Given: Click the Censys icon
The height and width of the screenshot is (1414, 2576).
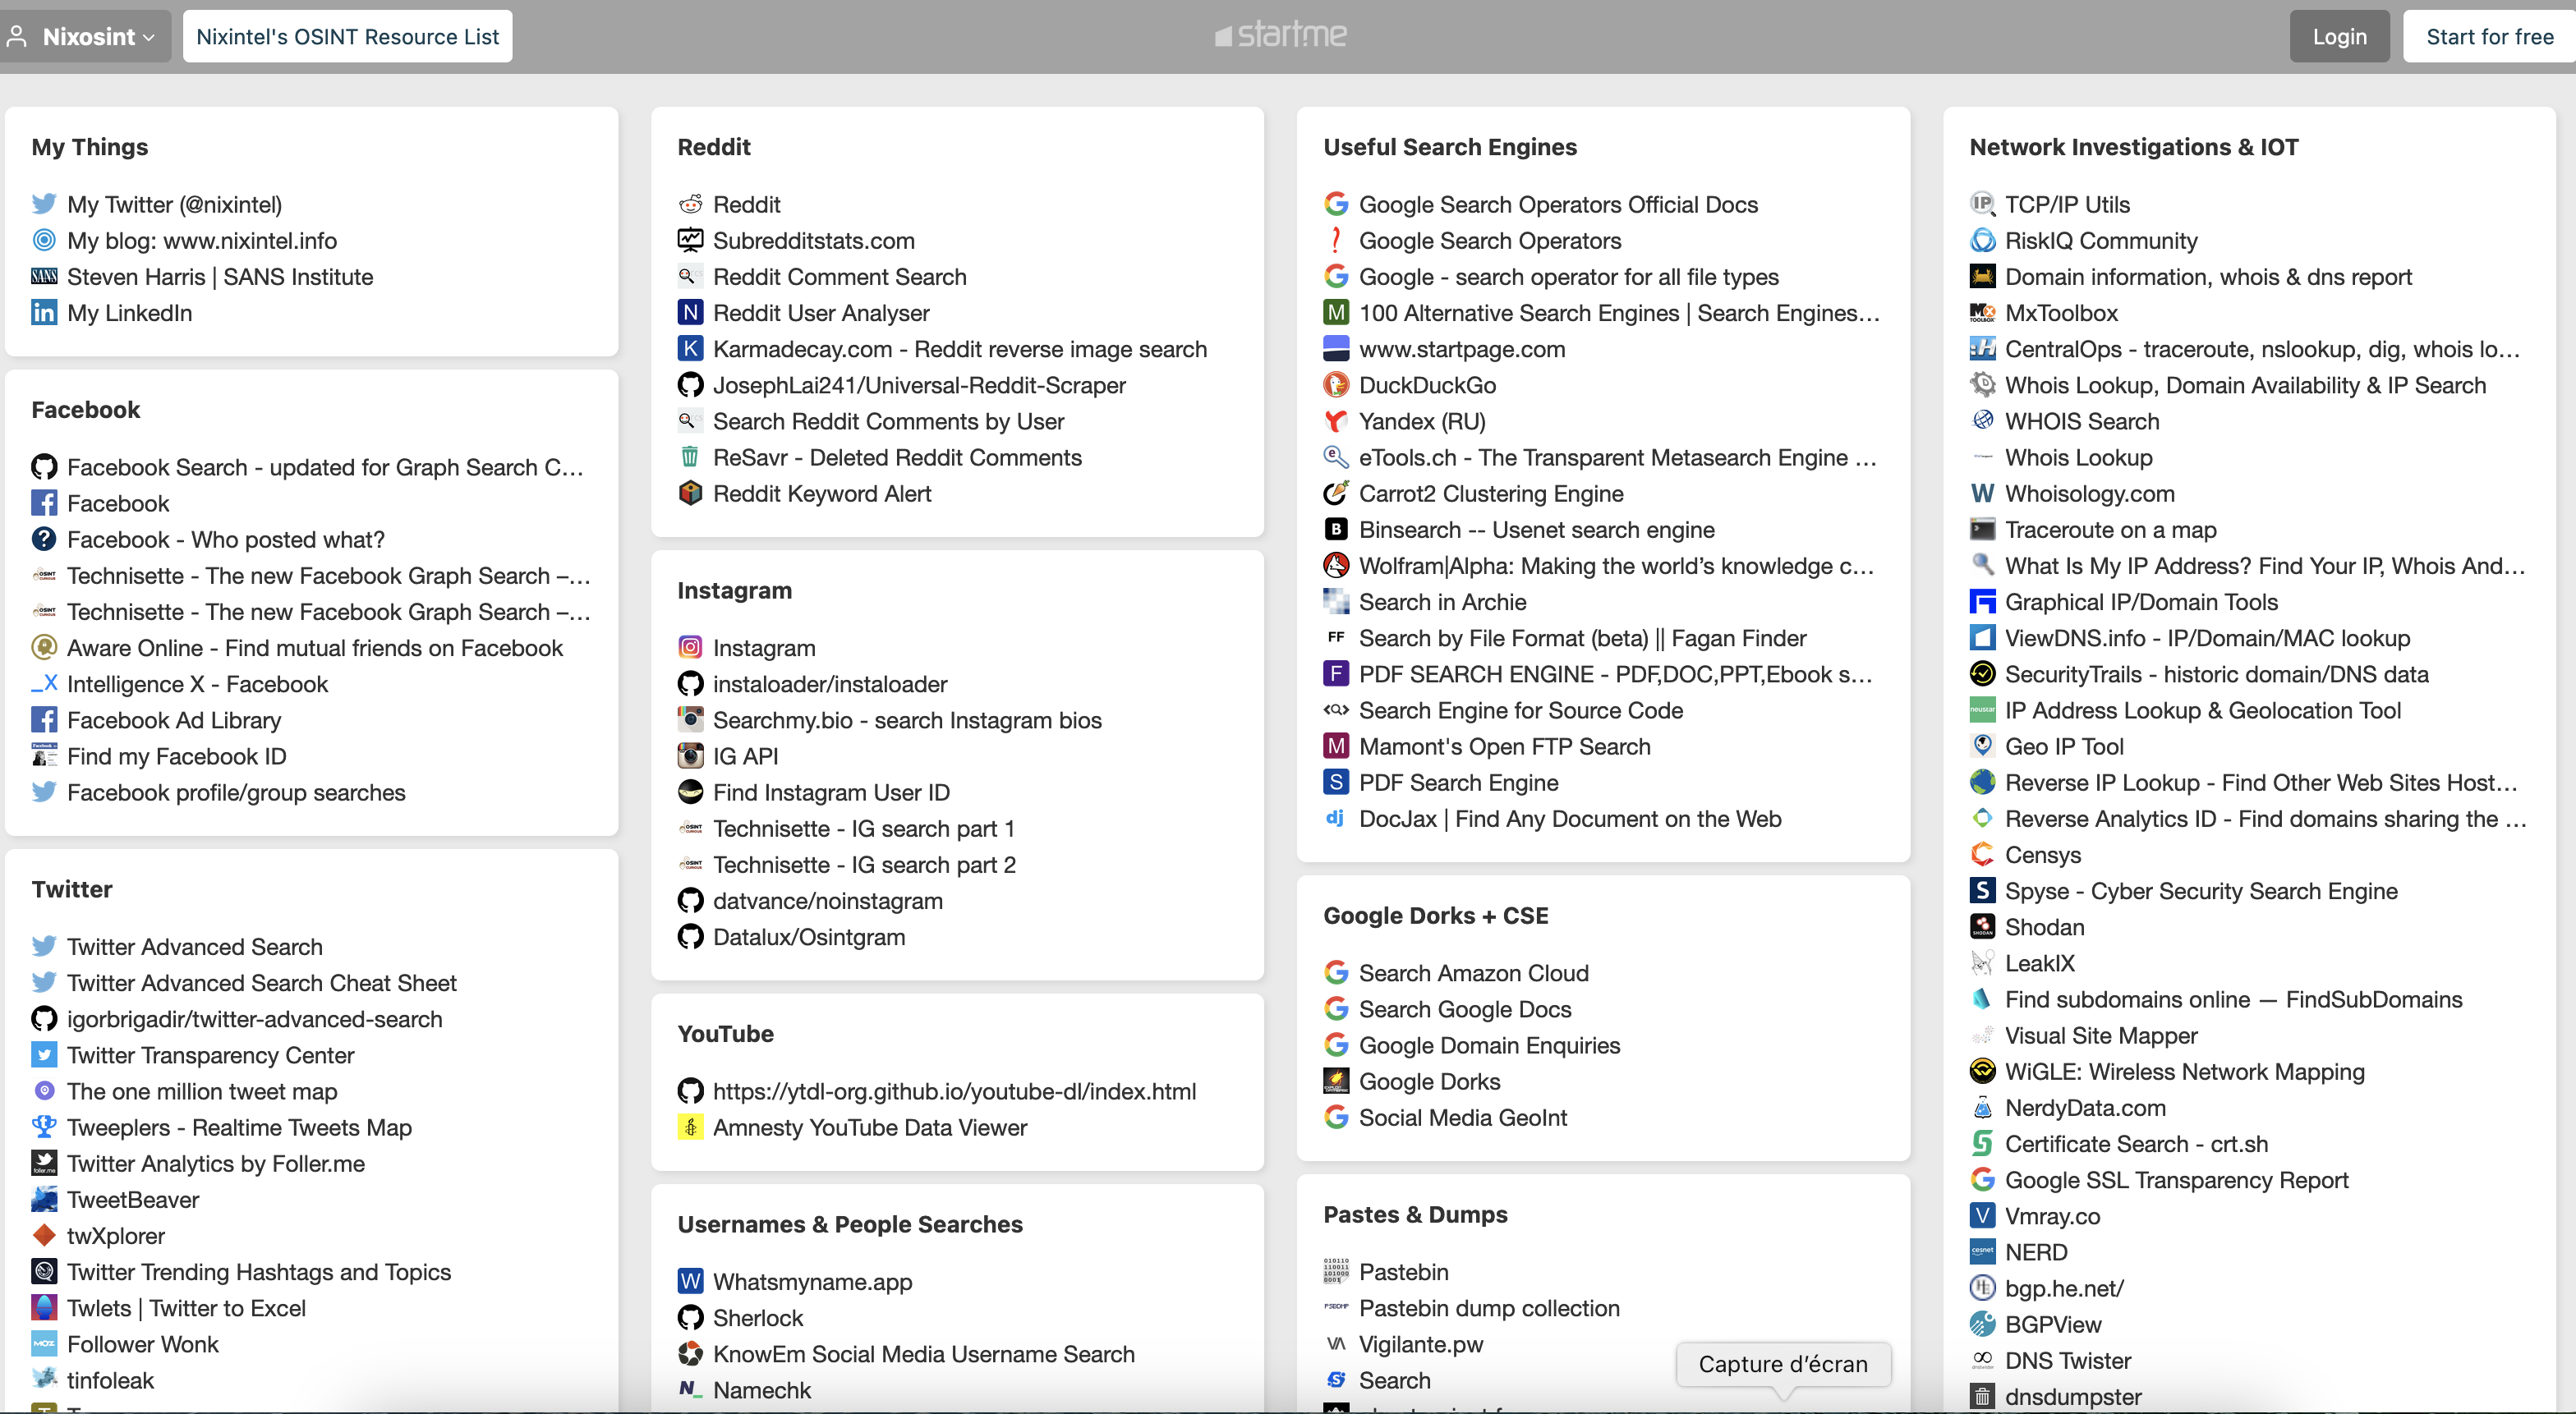Looking at the screenshot, I should [x=1982, y=855].
